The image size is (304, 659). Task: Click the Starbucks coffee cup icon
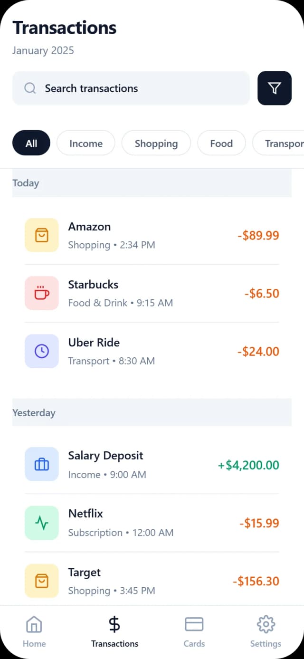tap(41, 293)
